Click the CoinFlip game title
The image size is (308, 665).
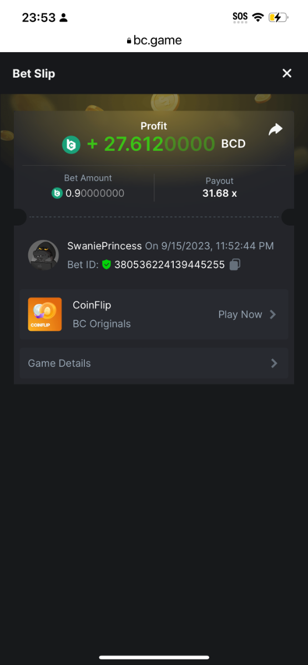tap(92, 305)
